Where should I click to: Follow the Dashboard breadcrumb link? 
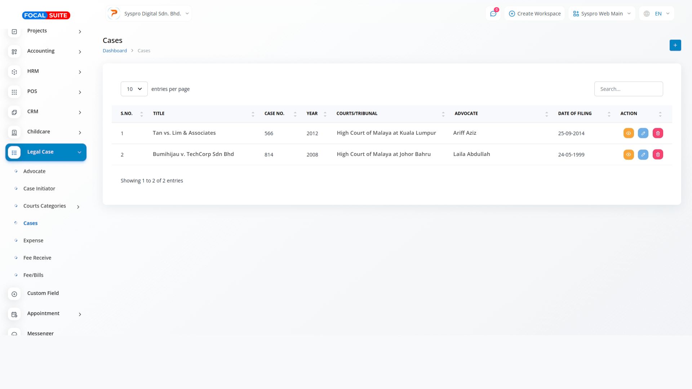coord(115,51)
